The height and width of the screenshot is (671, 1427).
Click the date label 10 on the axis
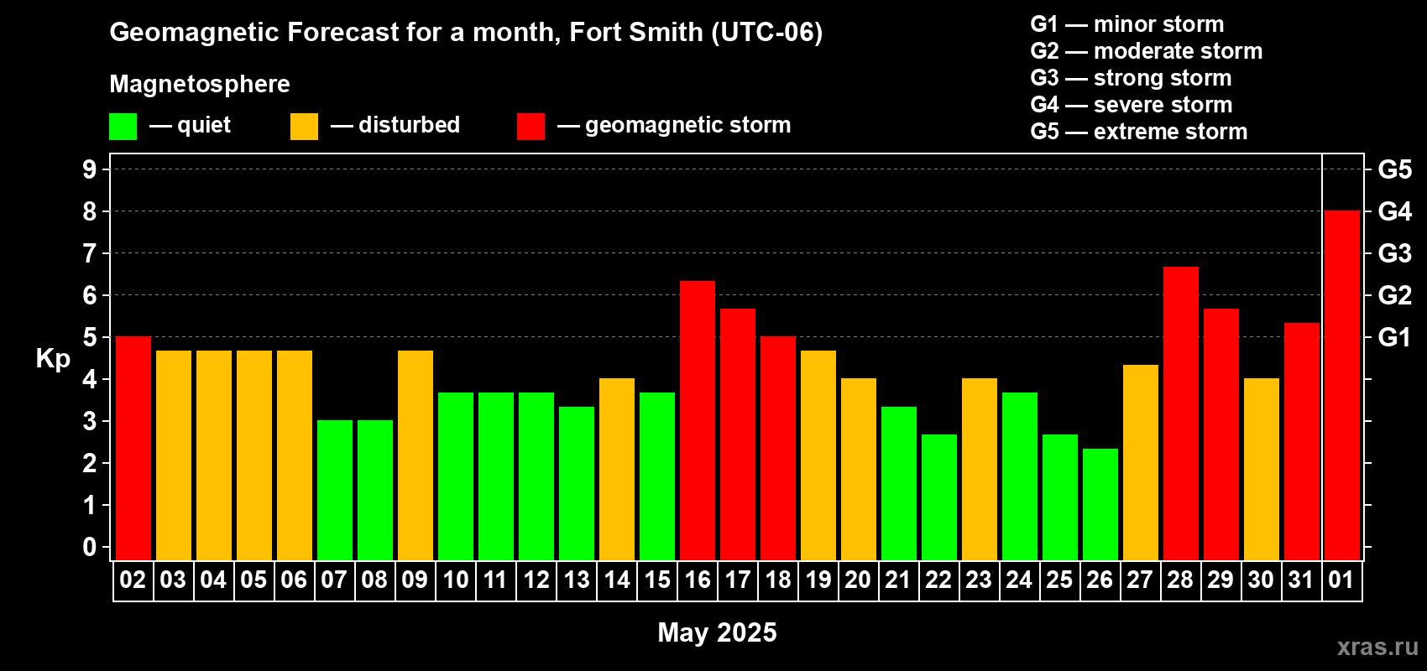[x=455, y=580]
